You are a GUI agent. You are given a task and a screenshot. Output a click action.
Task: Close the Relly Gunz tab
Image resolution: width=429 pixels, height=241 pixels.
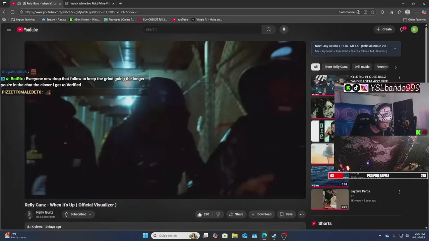(60, 4)
